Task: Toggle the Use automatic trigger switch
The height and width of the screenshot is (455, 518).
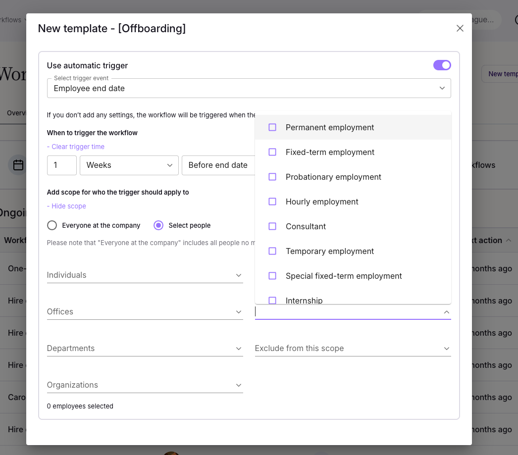Action: pyautogui.click(x=442, y=65)
